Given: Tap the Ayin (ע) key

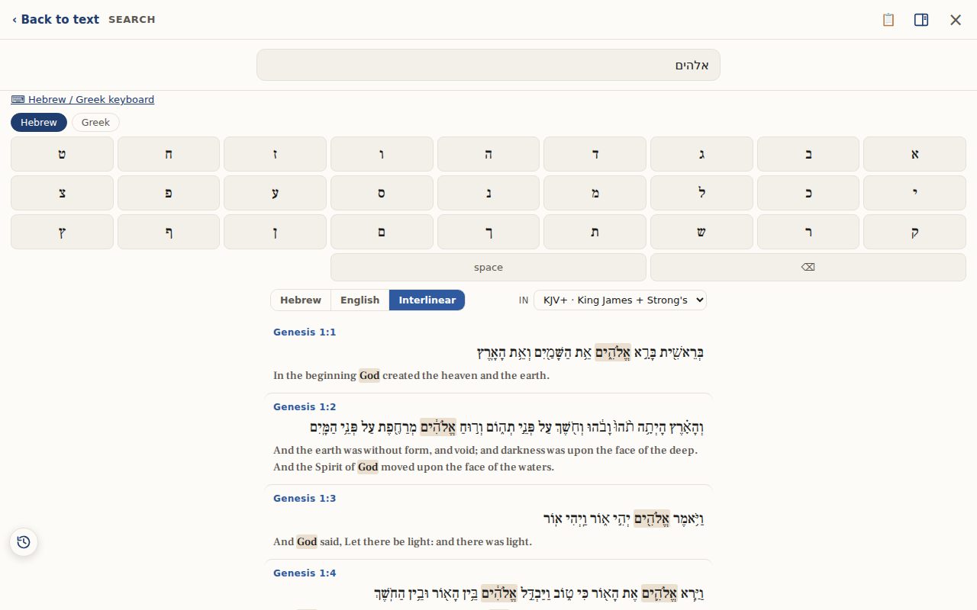Looking at the screenshot, I should click(x=275, y=193).
